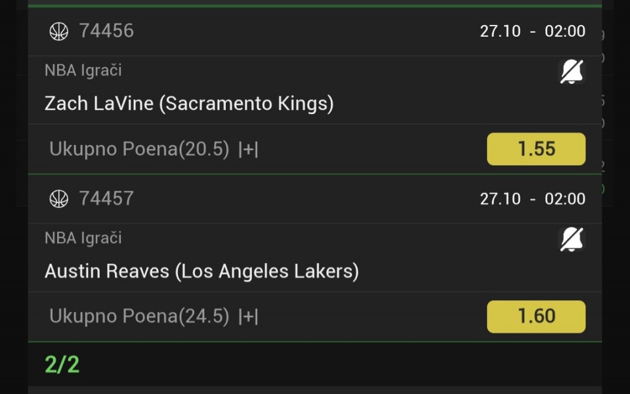The image size is (630, 394).
Task: Click the basketball icon beside event 74456
Action: click(59, 31)
